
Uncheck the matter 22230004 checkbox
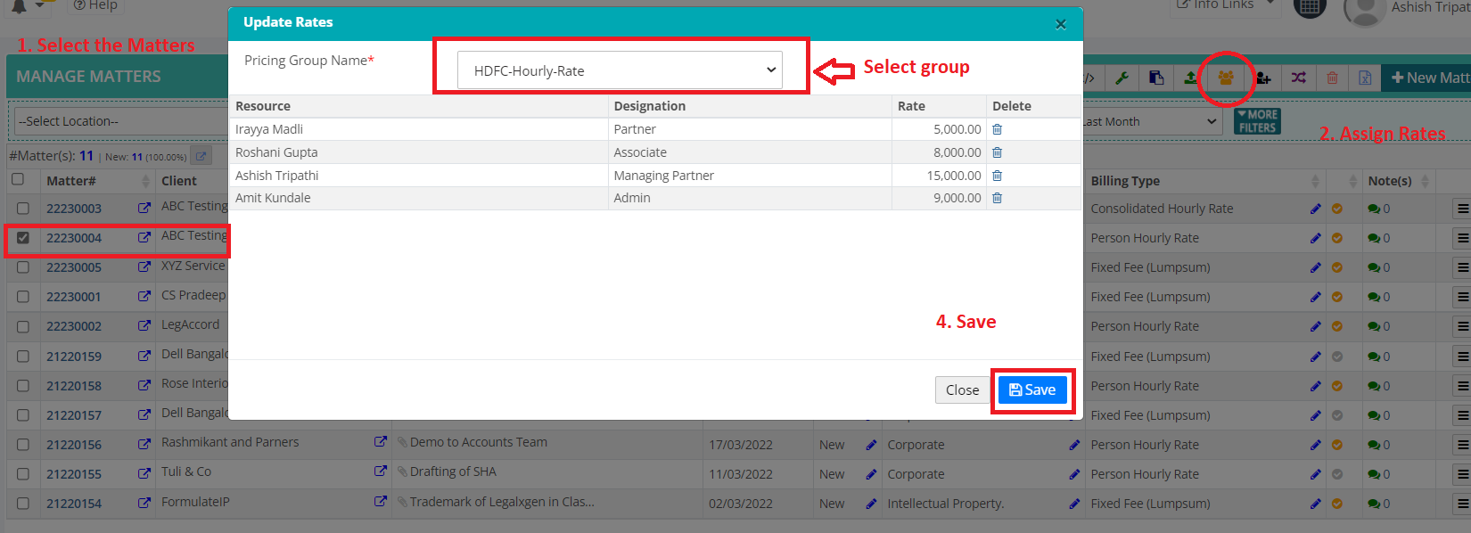click(23, 238)
